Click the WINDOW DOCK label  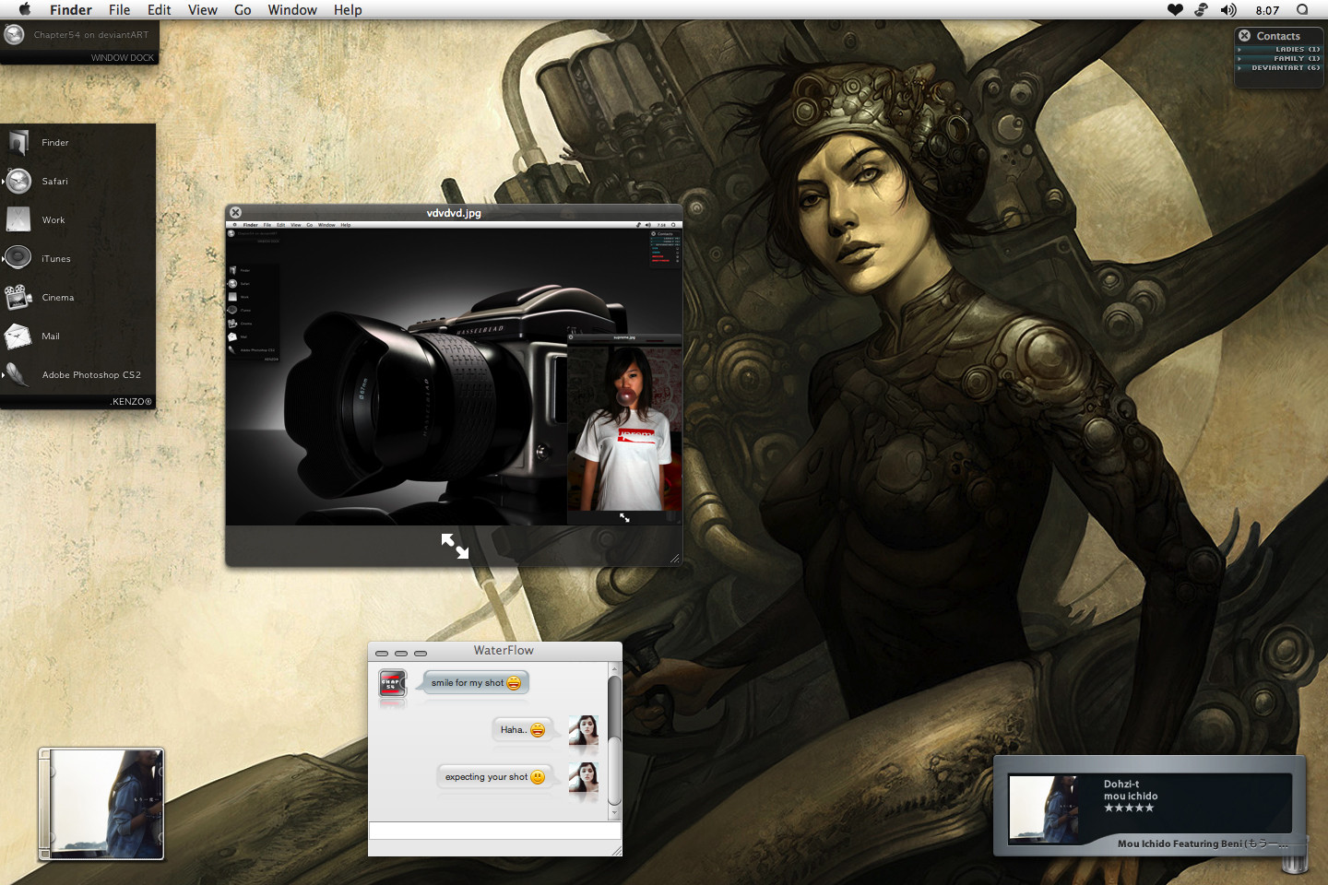(x=123, y=57)
